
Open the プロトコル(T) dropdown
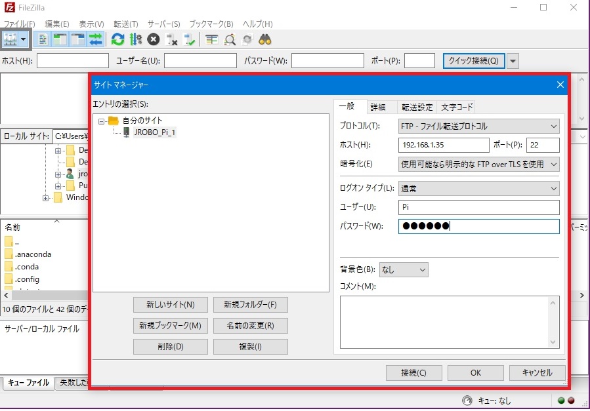478,127
